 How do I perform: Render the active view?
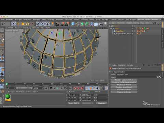click(57, 24)
